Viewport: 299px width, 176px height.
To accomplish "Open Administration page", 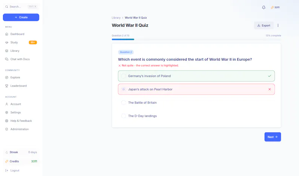I will click(21, 129).
